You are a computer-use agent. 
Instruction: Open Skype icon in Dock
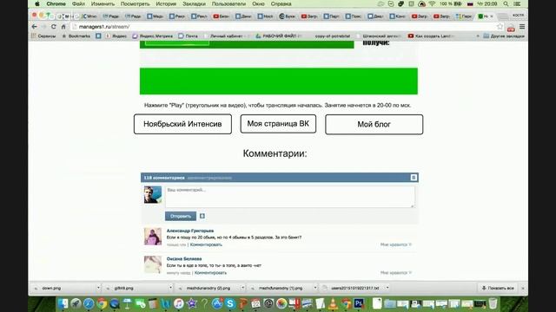230,303
